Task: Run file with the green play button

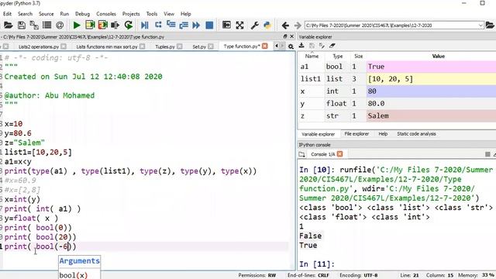Action: [77, 26]
